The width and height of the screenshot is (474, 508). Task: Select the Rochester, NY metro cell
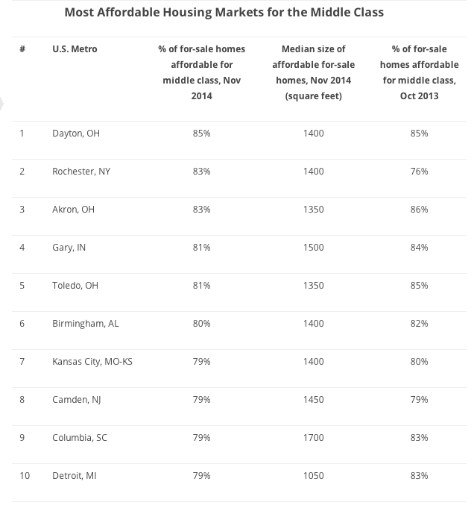(81, 172)
